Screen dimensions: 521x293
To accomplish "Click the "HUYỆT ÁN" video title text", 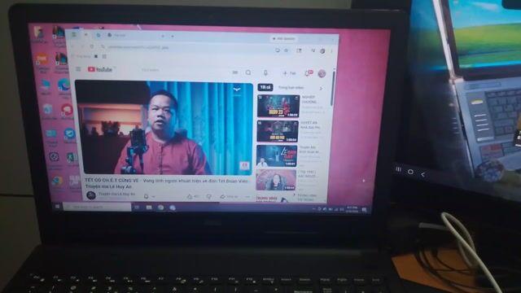I will coord(310,125).
